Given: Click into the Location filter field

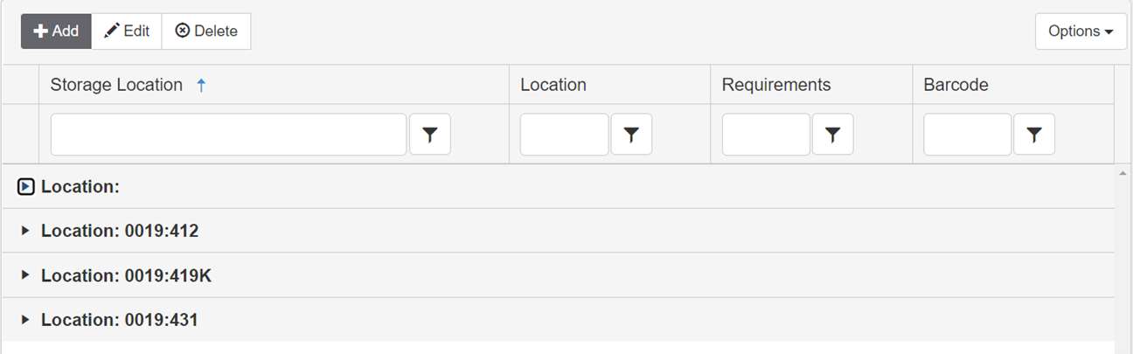Looking at the screenshot, I should click(564, 135).
